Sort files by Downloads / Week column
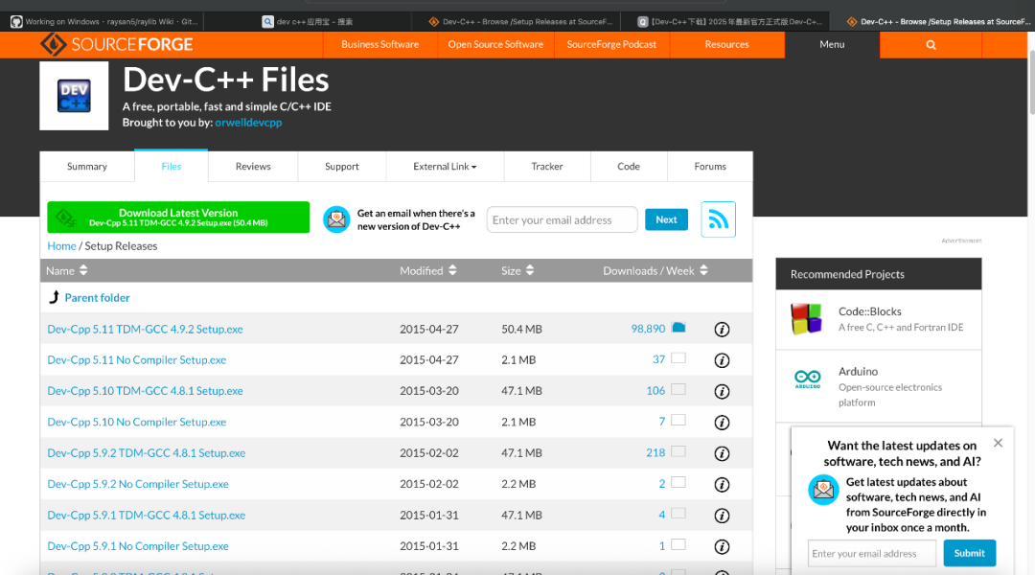Viewport: 1035px width, 575px height. [655, 270]
